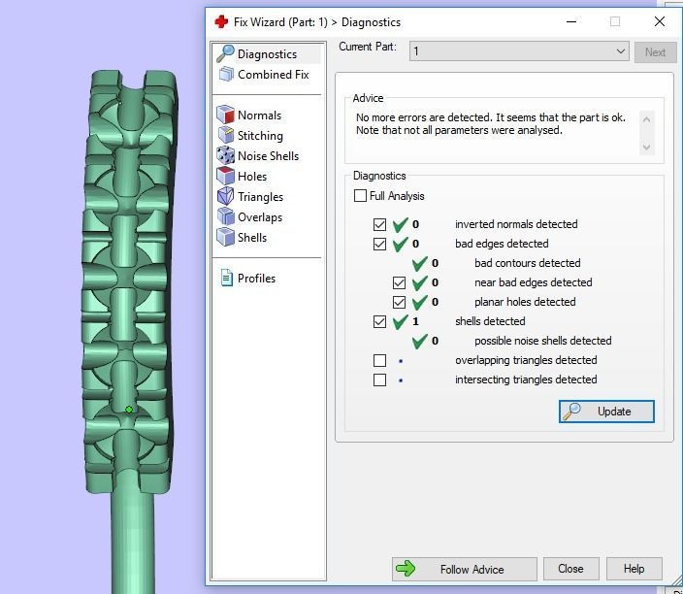The image size is (683, 594).
Task: Click the Overlaps icon
Action: (x=226, y=216)
